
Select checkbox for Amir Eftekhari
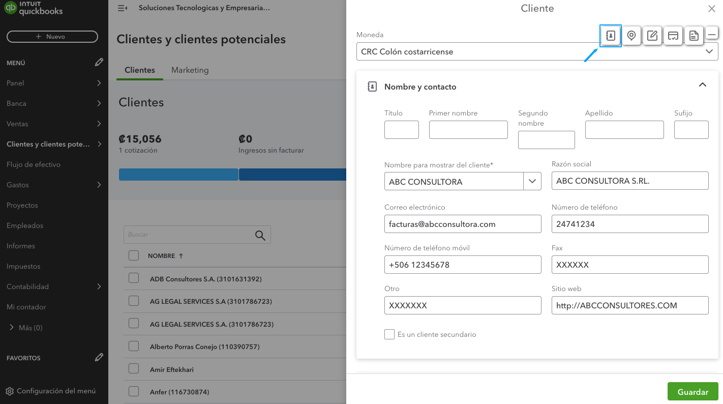[x=134, y=368]
